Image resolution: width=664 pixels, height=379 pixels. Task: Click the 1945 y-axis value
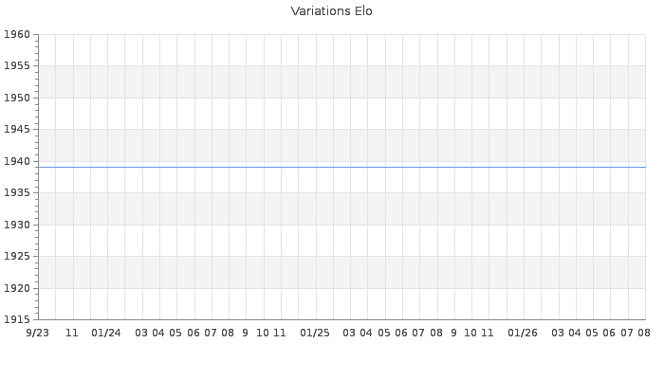pyautogui.click(x=17, y=129)
